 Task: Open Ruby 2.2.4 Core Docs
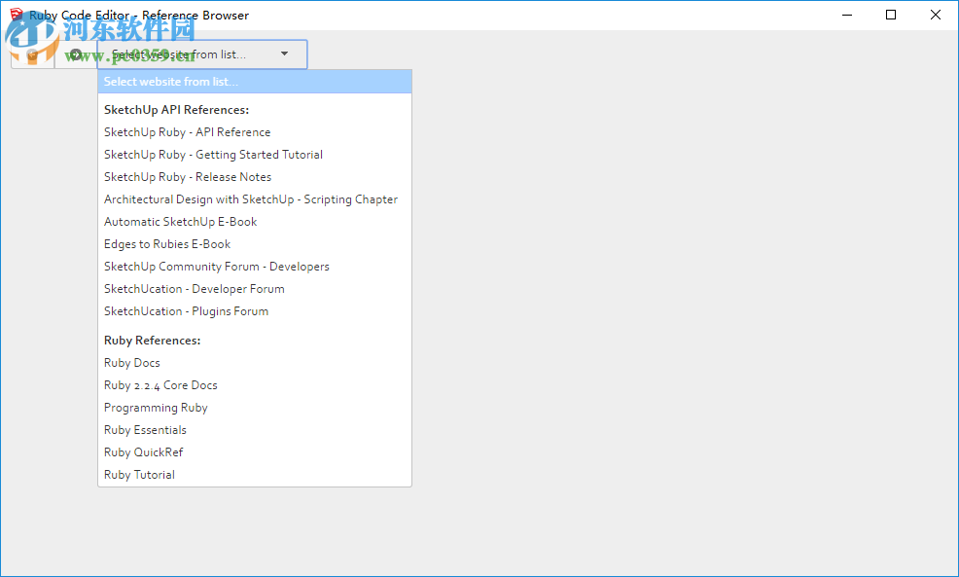point(160,384)
